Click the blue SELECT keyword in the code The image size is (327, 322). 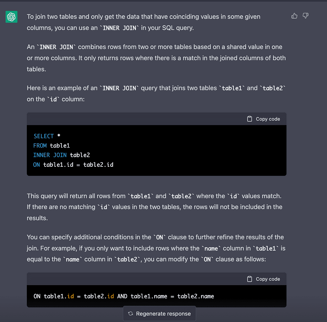pyautogui.click(x=44, y=136)
